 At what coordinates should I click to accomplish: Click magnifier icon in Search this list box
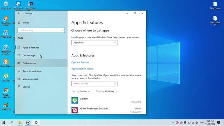point(115,84)
